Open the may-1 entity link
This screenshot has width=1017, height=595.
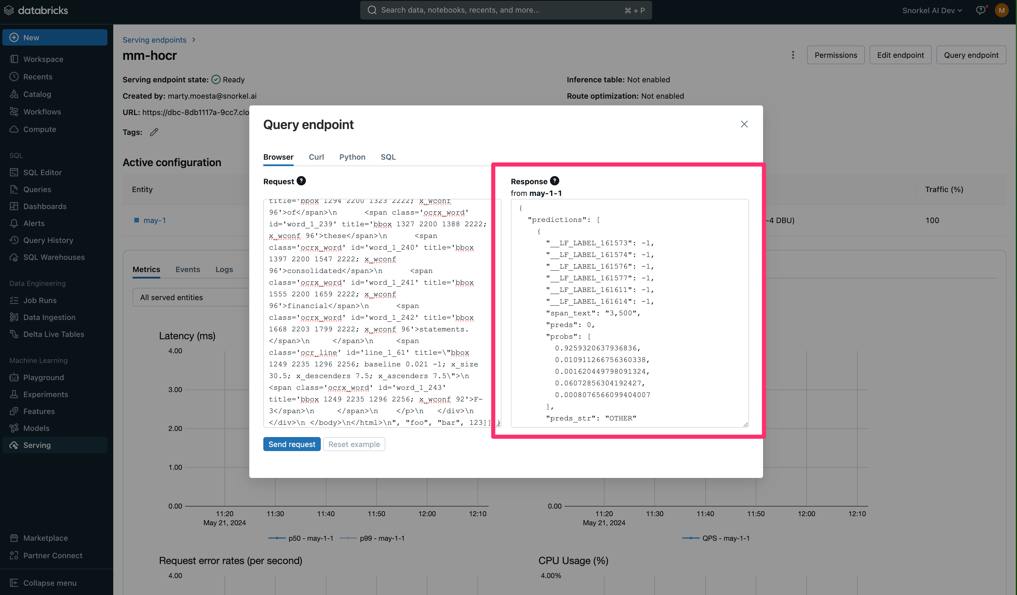point(155,220)
